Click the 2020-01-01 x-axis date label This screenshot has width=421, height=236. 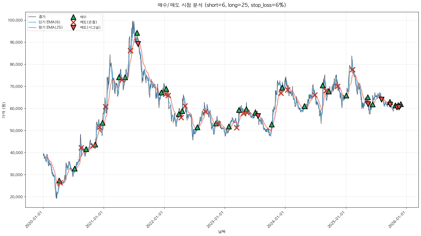[33, 220]
